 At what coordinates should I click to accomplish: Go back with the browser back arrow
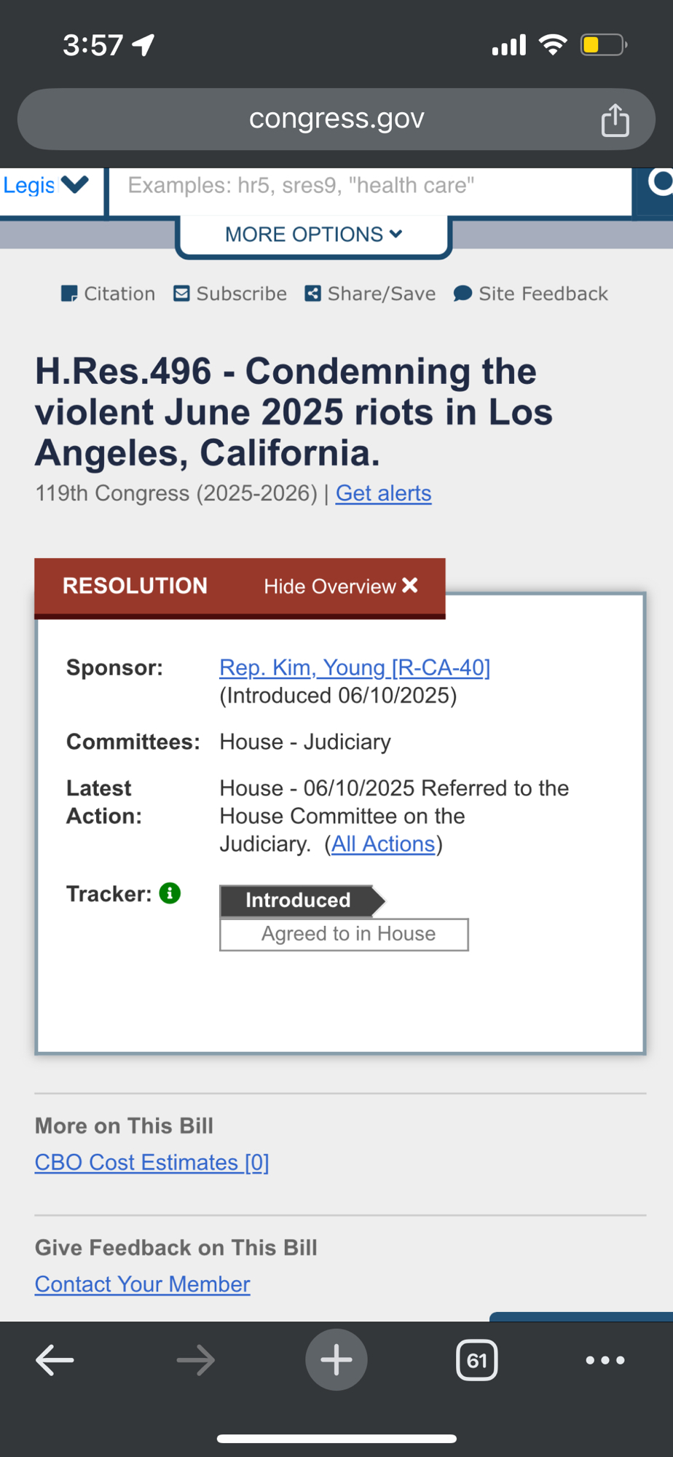tap(55, 1360)
